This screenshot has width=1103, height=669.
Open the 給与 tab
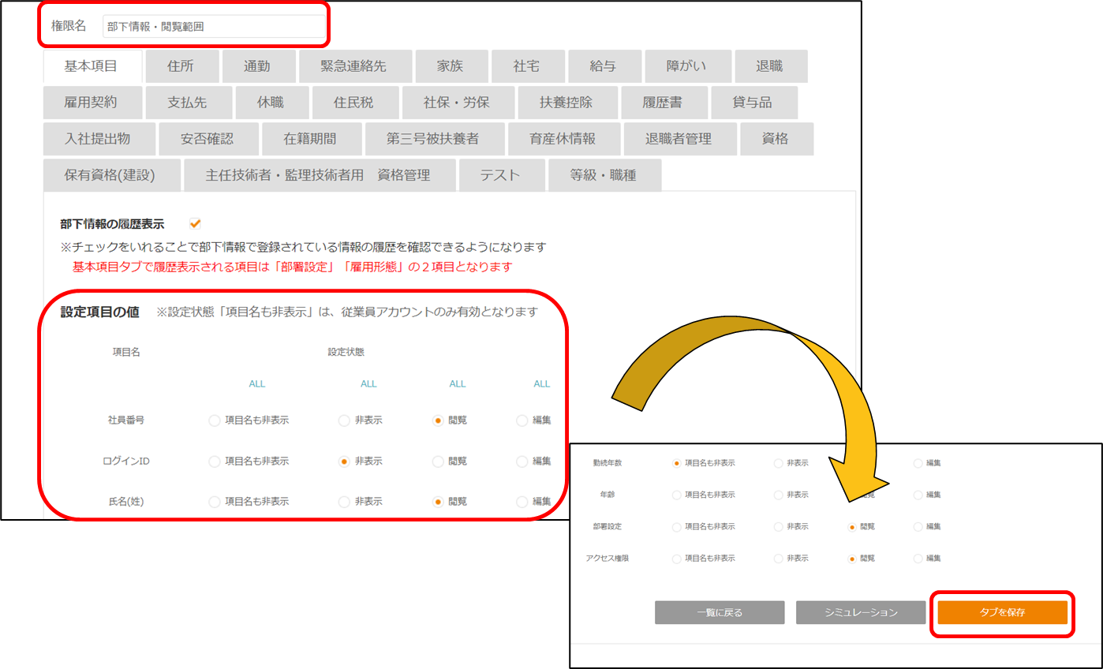(603, 66)
